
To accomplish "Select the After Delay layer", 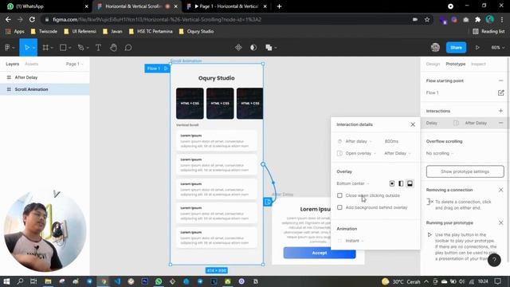I will coord(45,77).
